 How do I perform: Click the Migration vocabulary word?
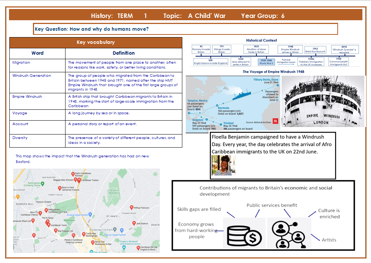(x=21, y=63)
